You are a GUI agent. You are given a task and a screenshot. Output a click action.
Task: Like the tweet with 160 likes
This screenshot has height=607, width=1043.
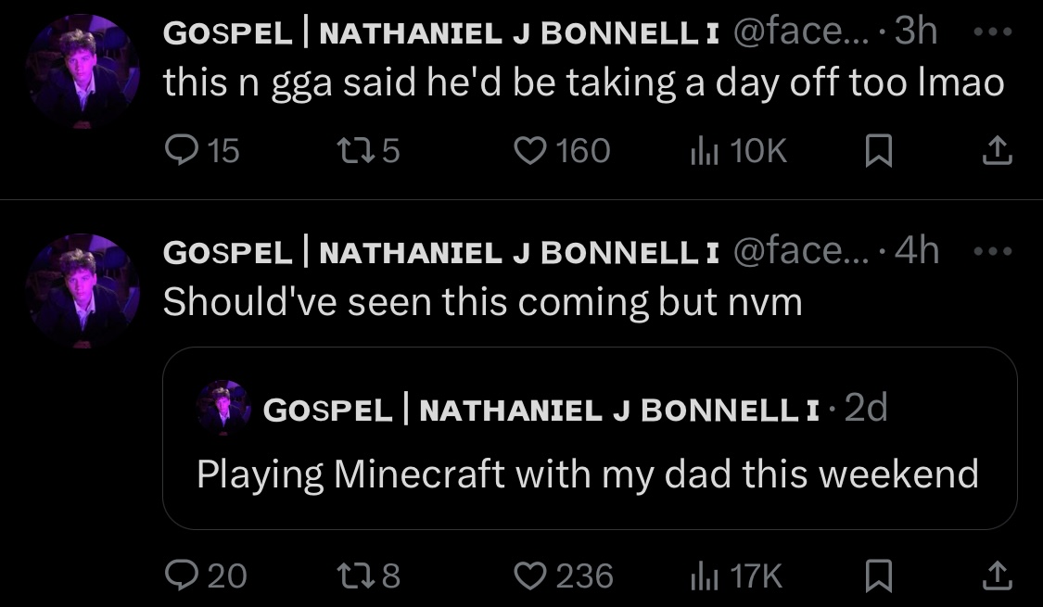531,150
